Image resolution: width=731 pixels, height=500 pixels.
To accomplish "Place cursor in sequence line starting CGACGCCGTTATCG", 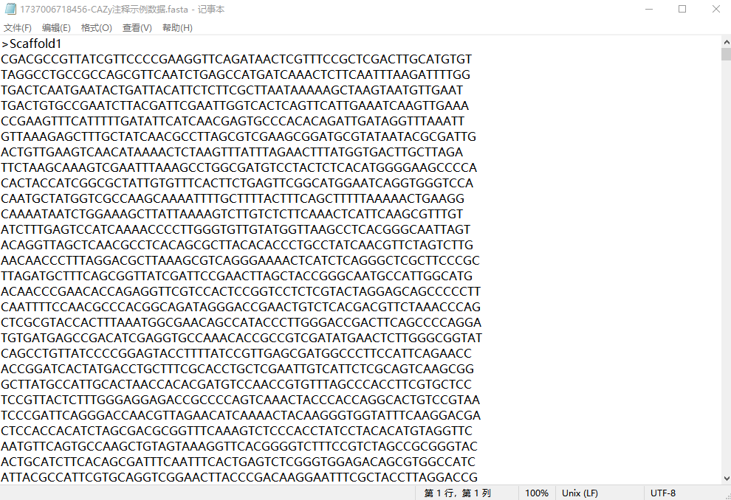I will pos(236,60).
